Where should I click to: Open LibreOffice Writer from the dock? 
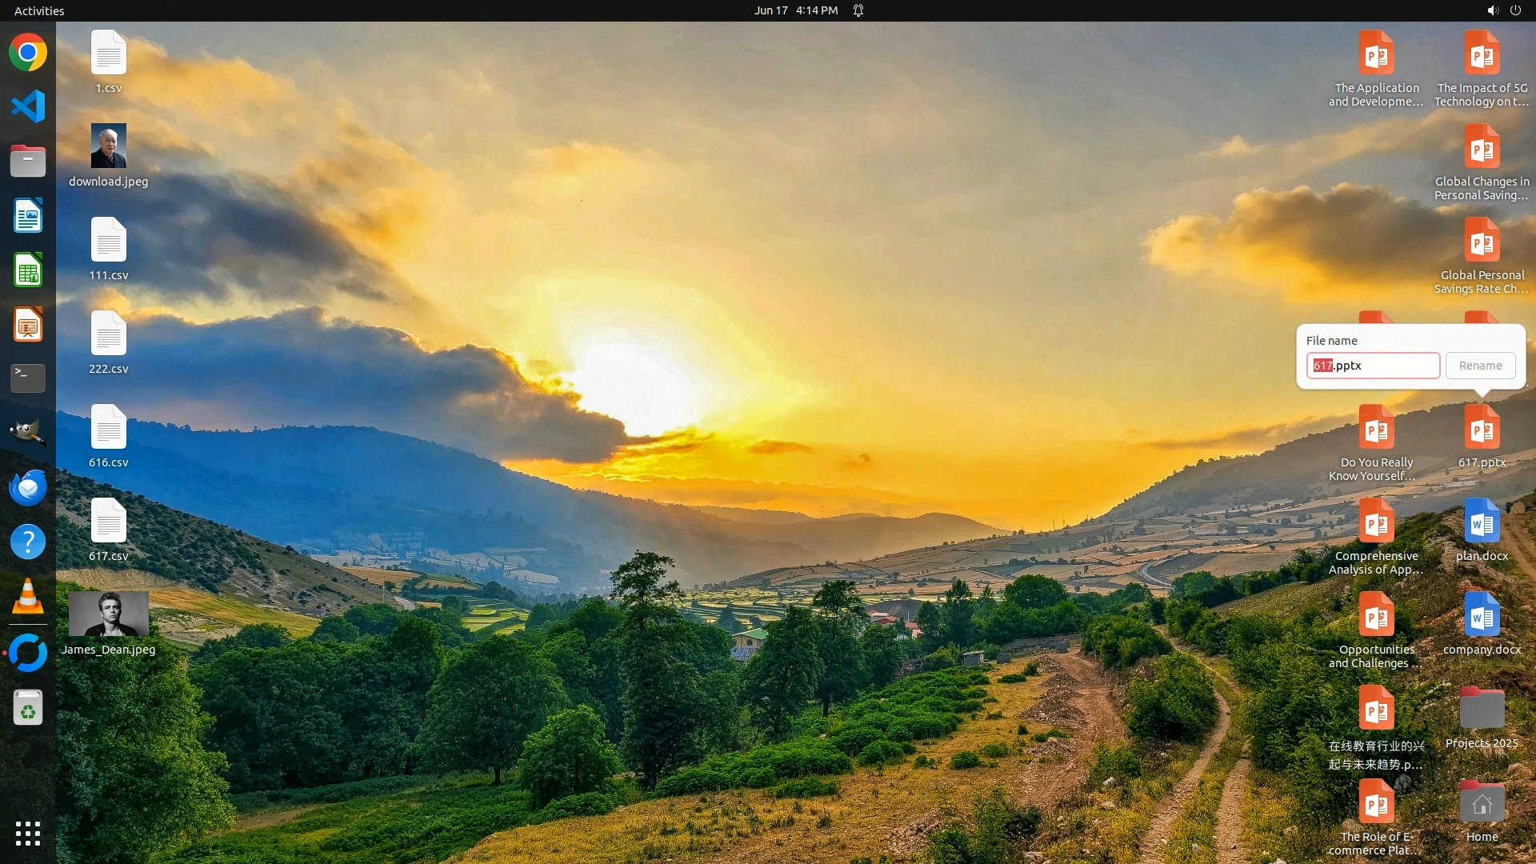28,216
